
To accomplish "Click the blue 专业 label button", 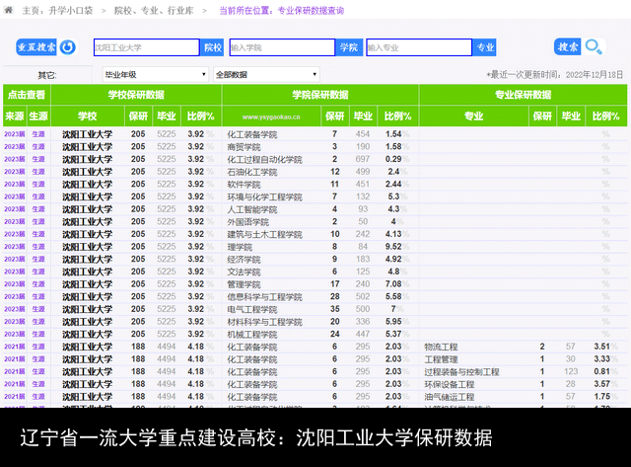I will tap(484, 47).
